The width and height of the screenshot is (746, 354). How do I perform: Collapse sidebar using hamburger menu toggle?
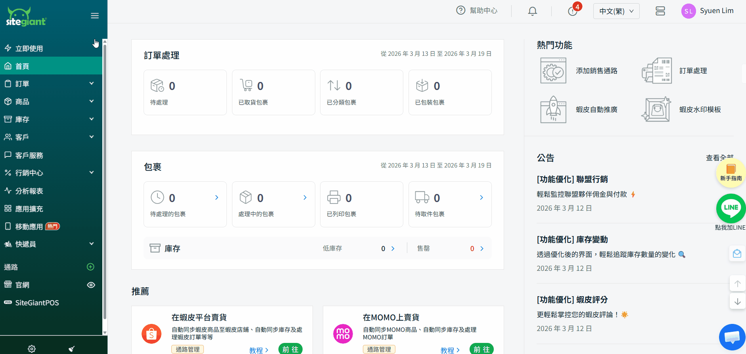click(x=95, y=16)
